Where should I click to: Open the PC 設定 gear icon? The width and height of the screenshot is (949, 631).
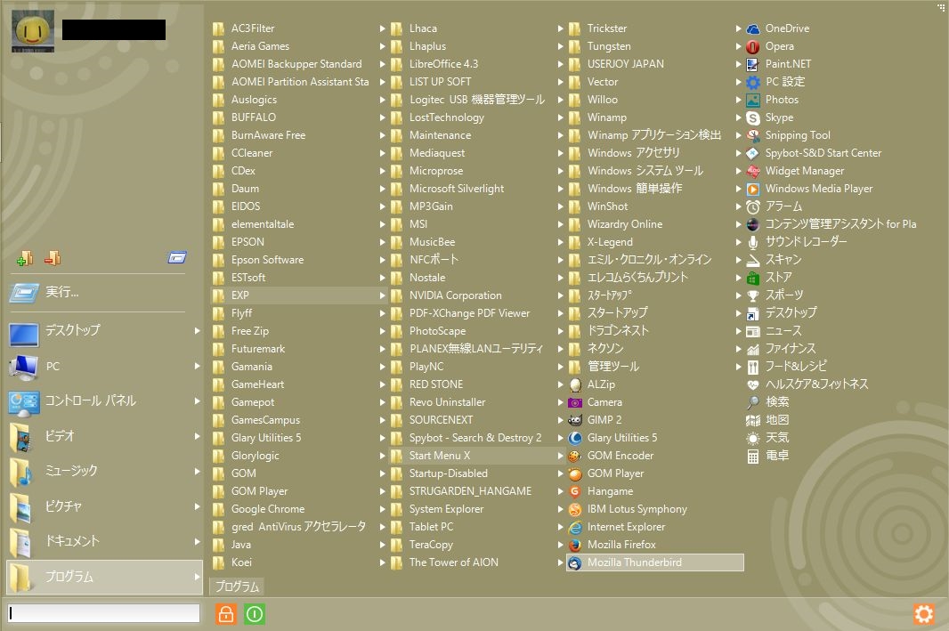pyautogui.click(x=753, y=82)
